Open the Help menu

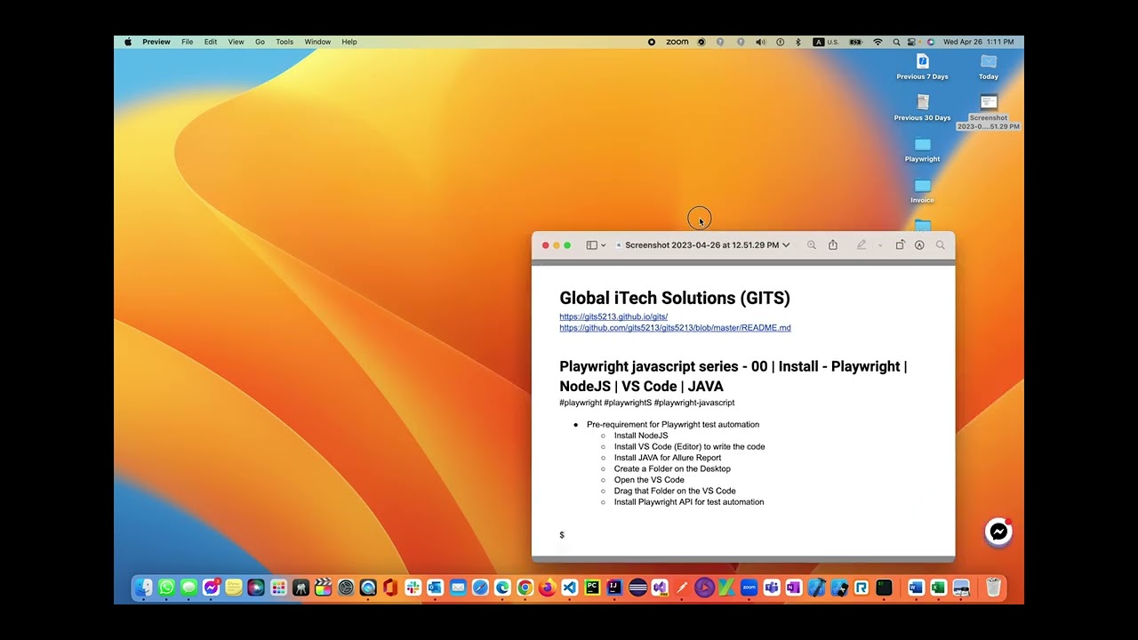pyautogui.click(x=349, y=42)
